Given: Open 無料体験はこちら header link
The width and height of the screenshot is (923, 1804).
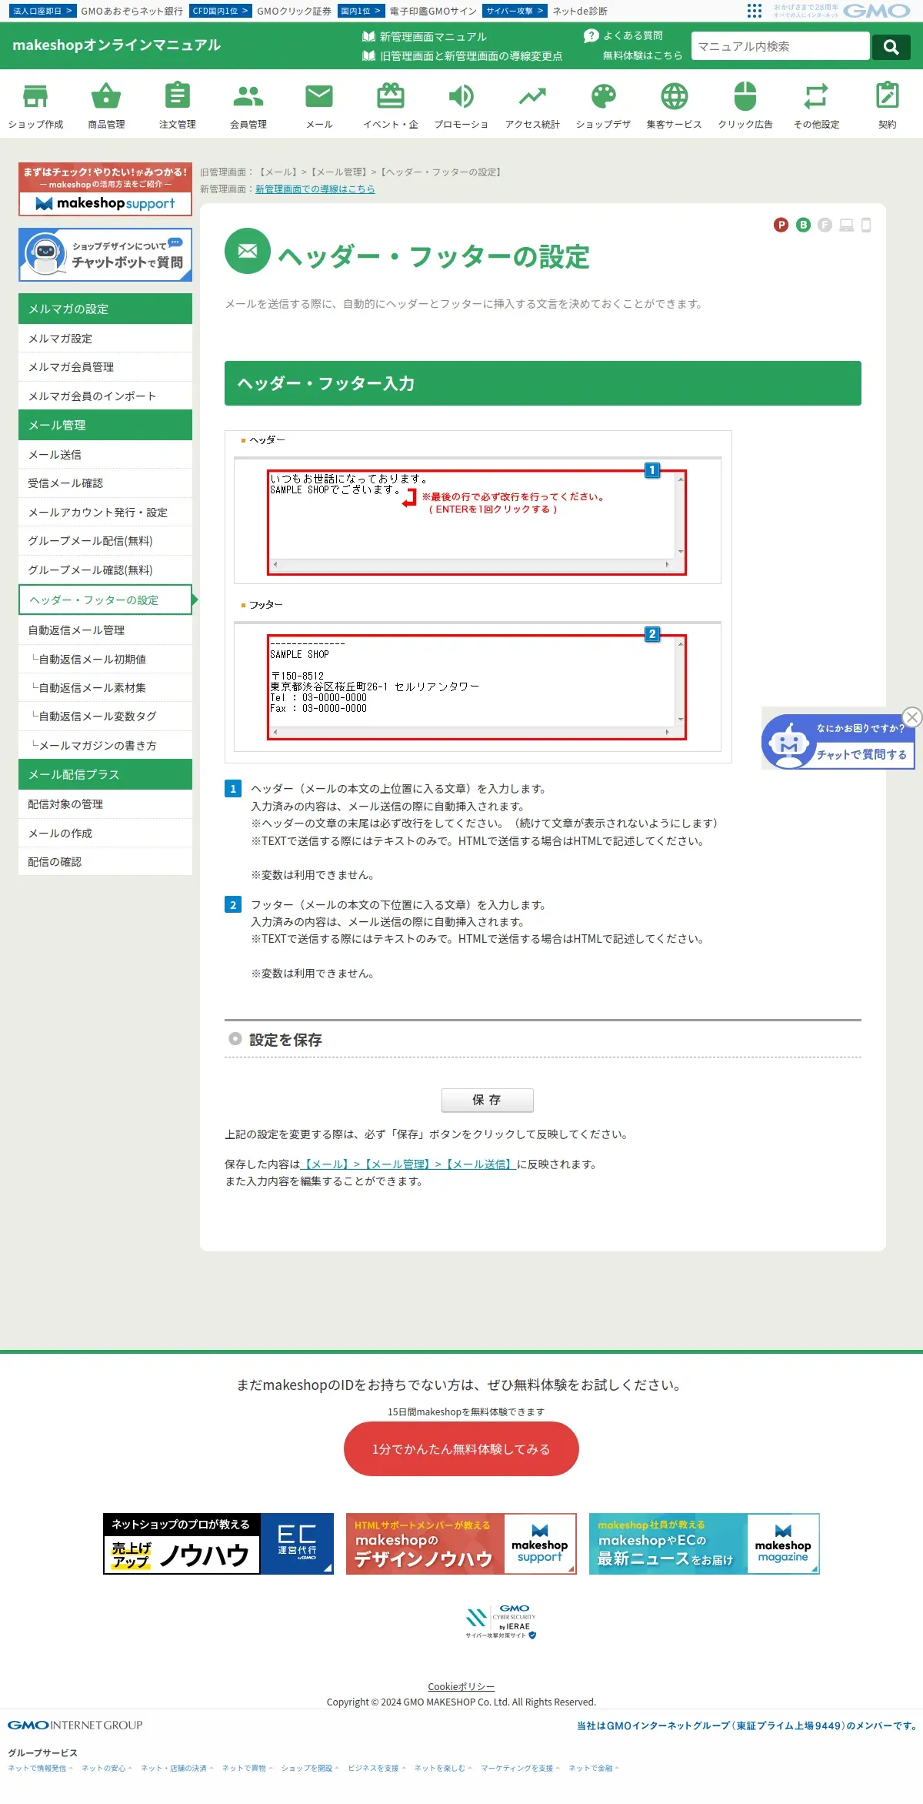Looking at the screenshot, I should 642,55.
